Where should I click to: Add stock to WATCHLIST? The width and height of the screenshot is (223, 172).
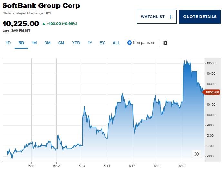157,17
